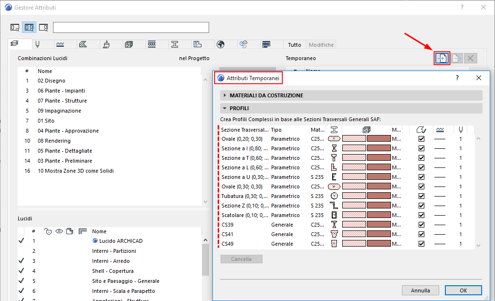Open the Profiles I-beam tab
This screenshot has height=301, width=495.
(x=175, y=44)
